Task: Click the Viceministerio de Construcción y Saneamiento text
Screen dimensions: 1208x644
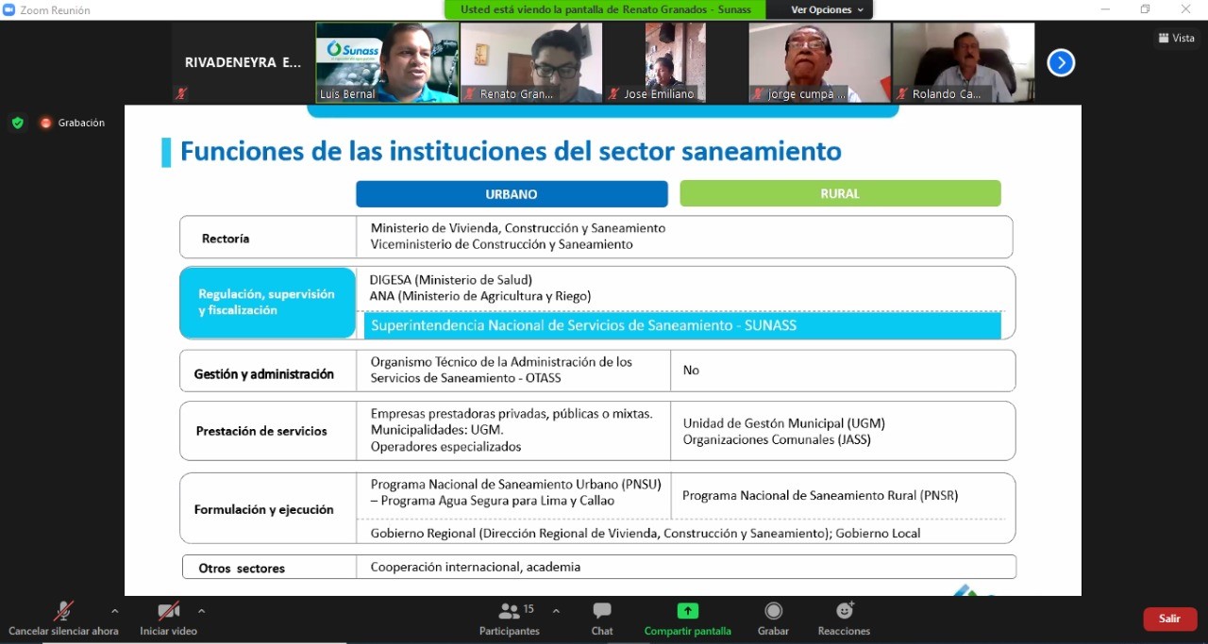Action: click(502, 244)
